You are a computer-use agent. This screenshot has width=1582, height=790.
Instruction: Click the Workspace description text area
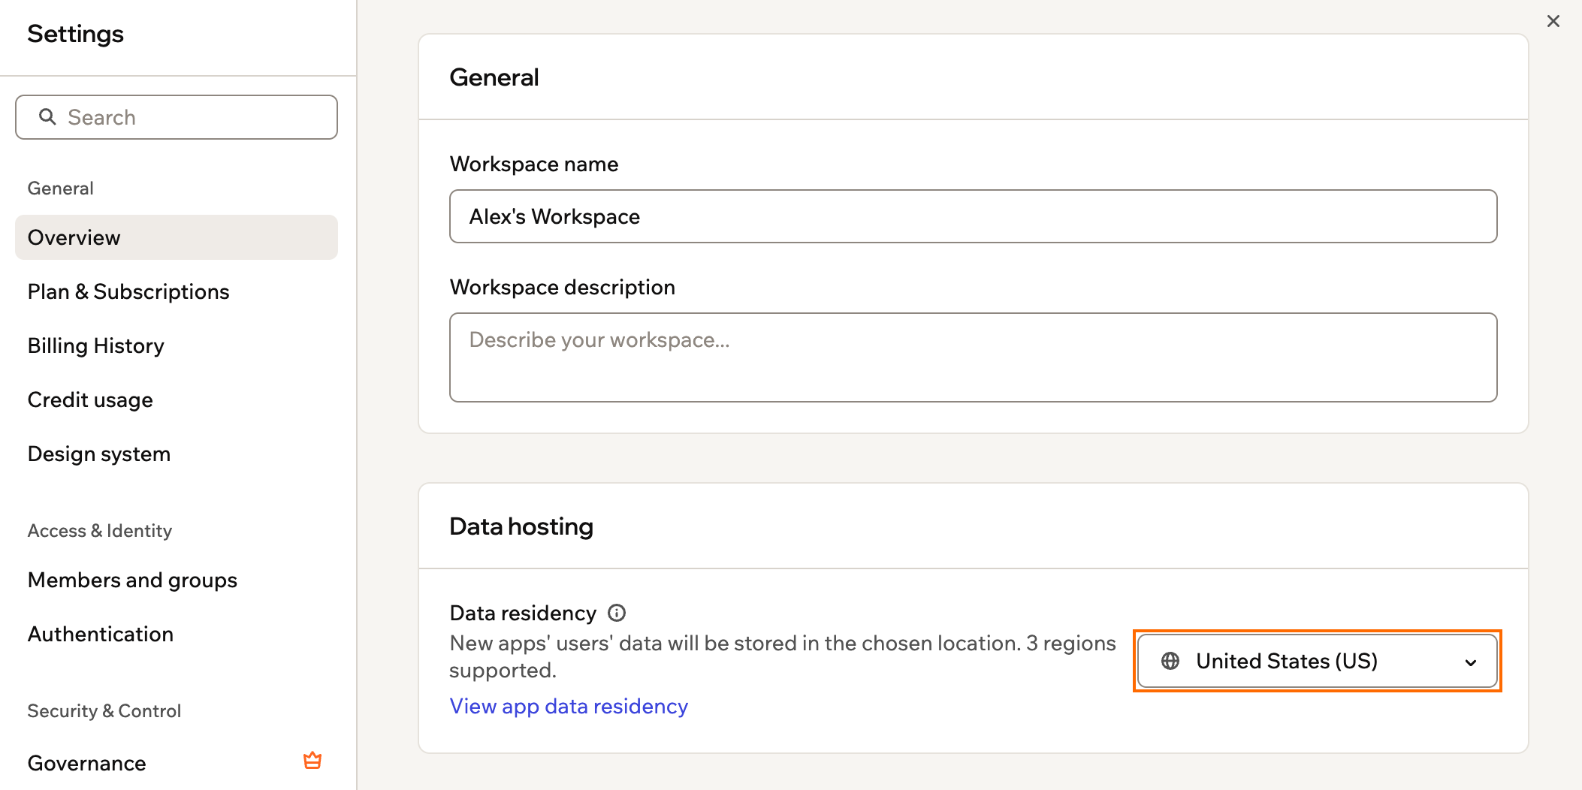coord(974,357)
